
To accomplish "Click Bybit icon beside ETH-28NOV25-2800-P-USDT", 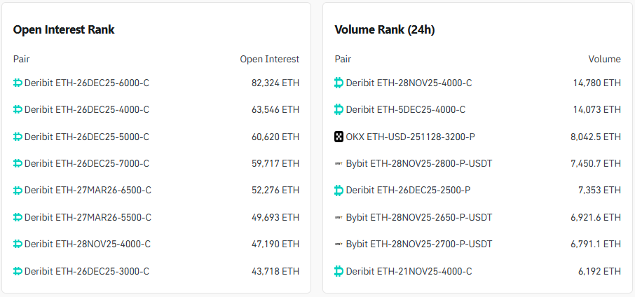I will click(339, 163).
